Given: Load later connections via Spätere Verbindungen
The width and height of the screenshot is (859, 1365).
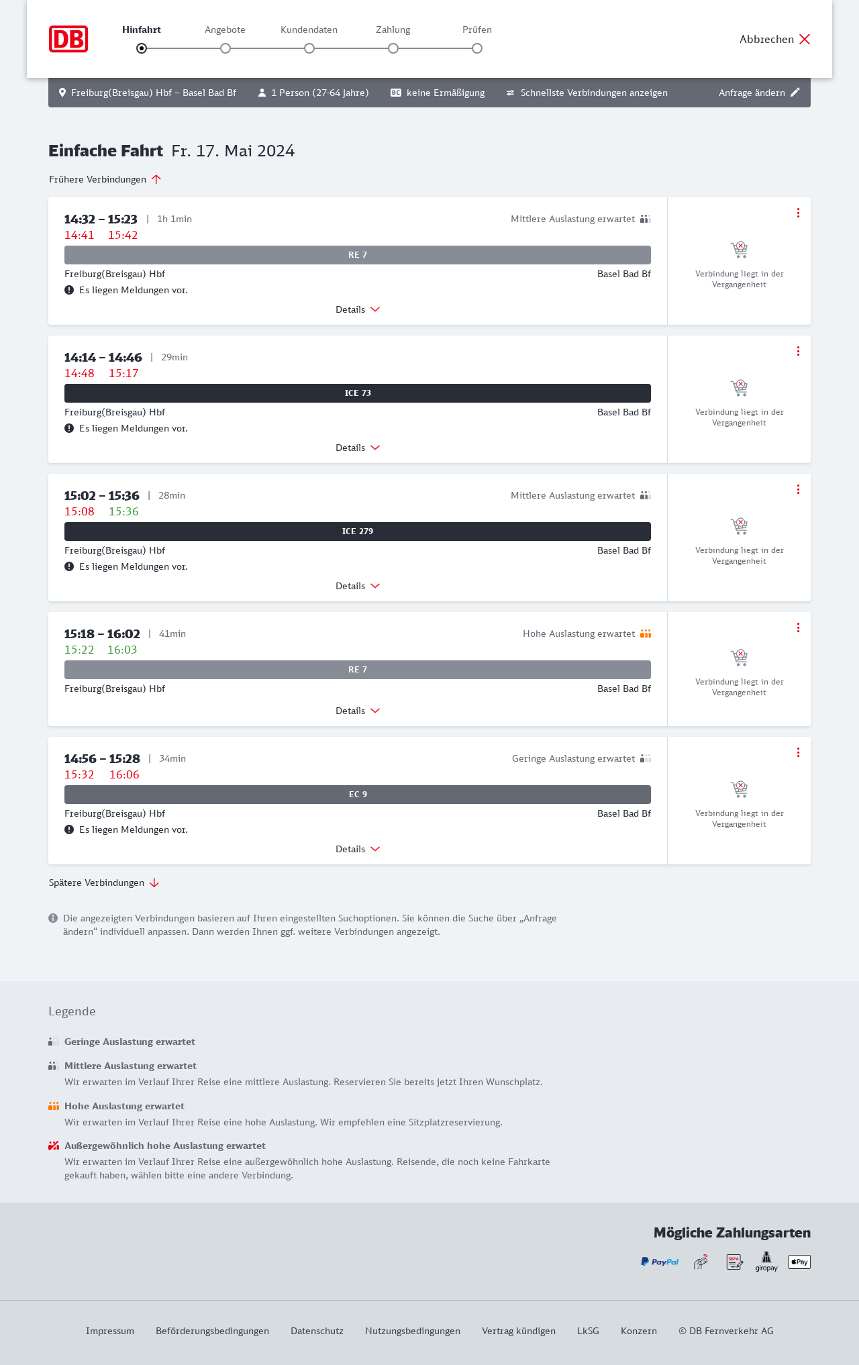Looking at the screenshot, I should tap(103, 882).
